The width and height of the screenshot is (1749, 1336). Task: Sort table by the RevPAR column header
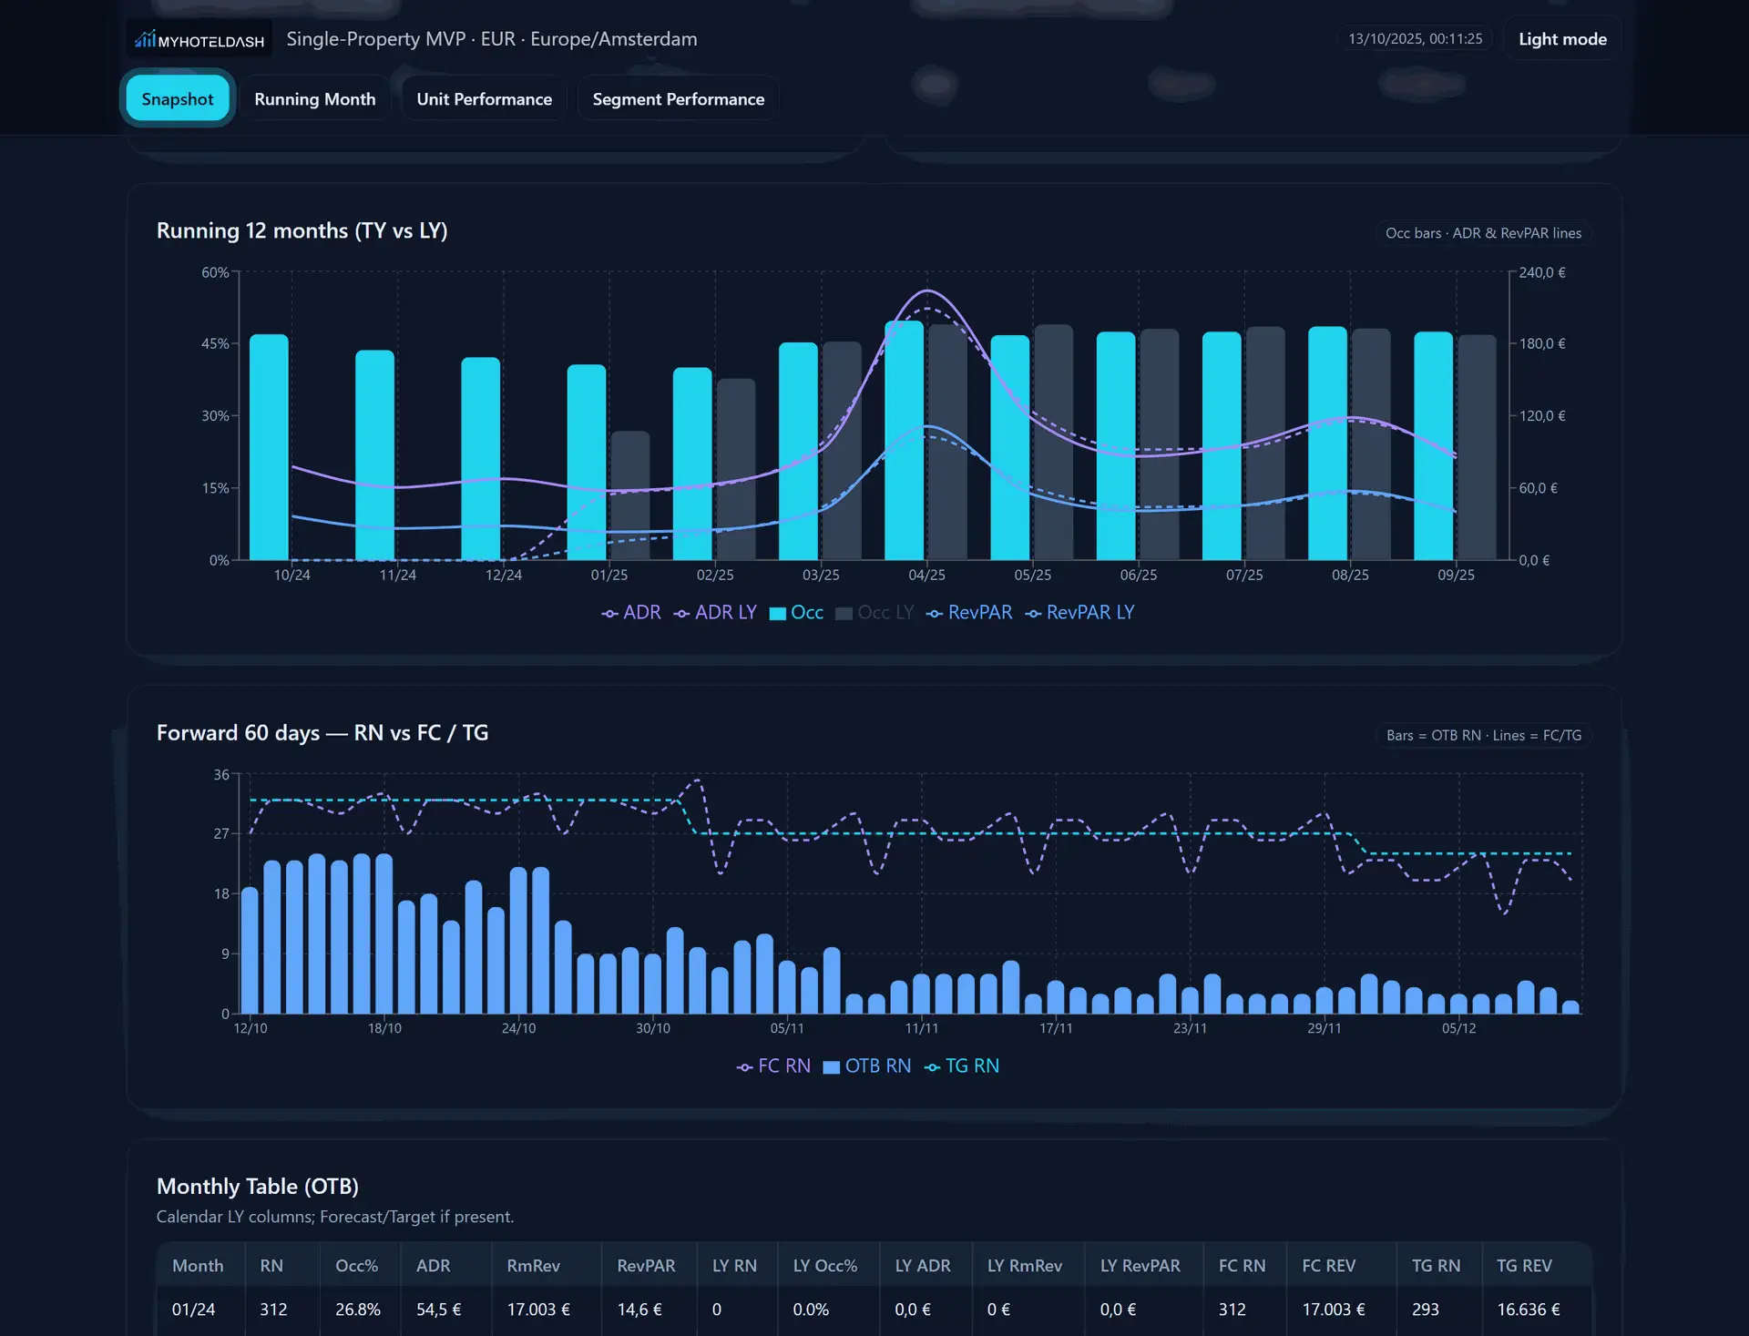(646, 1266)
